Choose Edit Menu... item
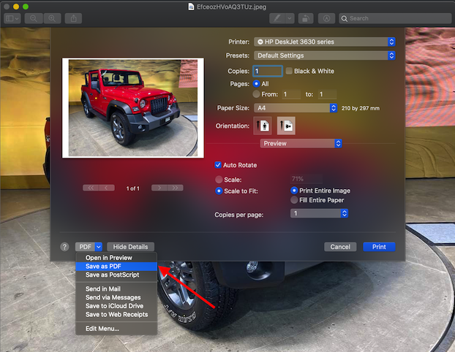Image resolution: width=455 pixels, height=352 pixels. 116,329
